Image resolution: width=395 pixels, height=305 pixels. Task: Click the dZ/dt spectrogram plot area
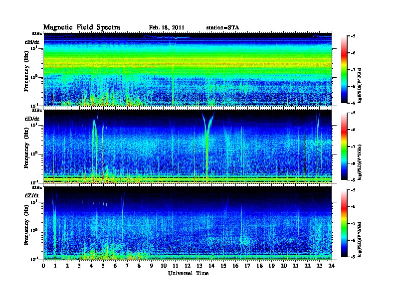click(188, 223)
